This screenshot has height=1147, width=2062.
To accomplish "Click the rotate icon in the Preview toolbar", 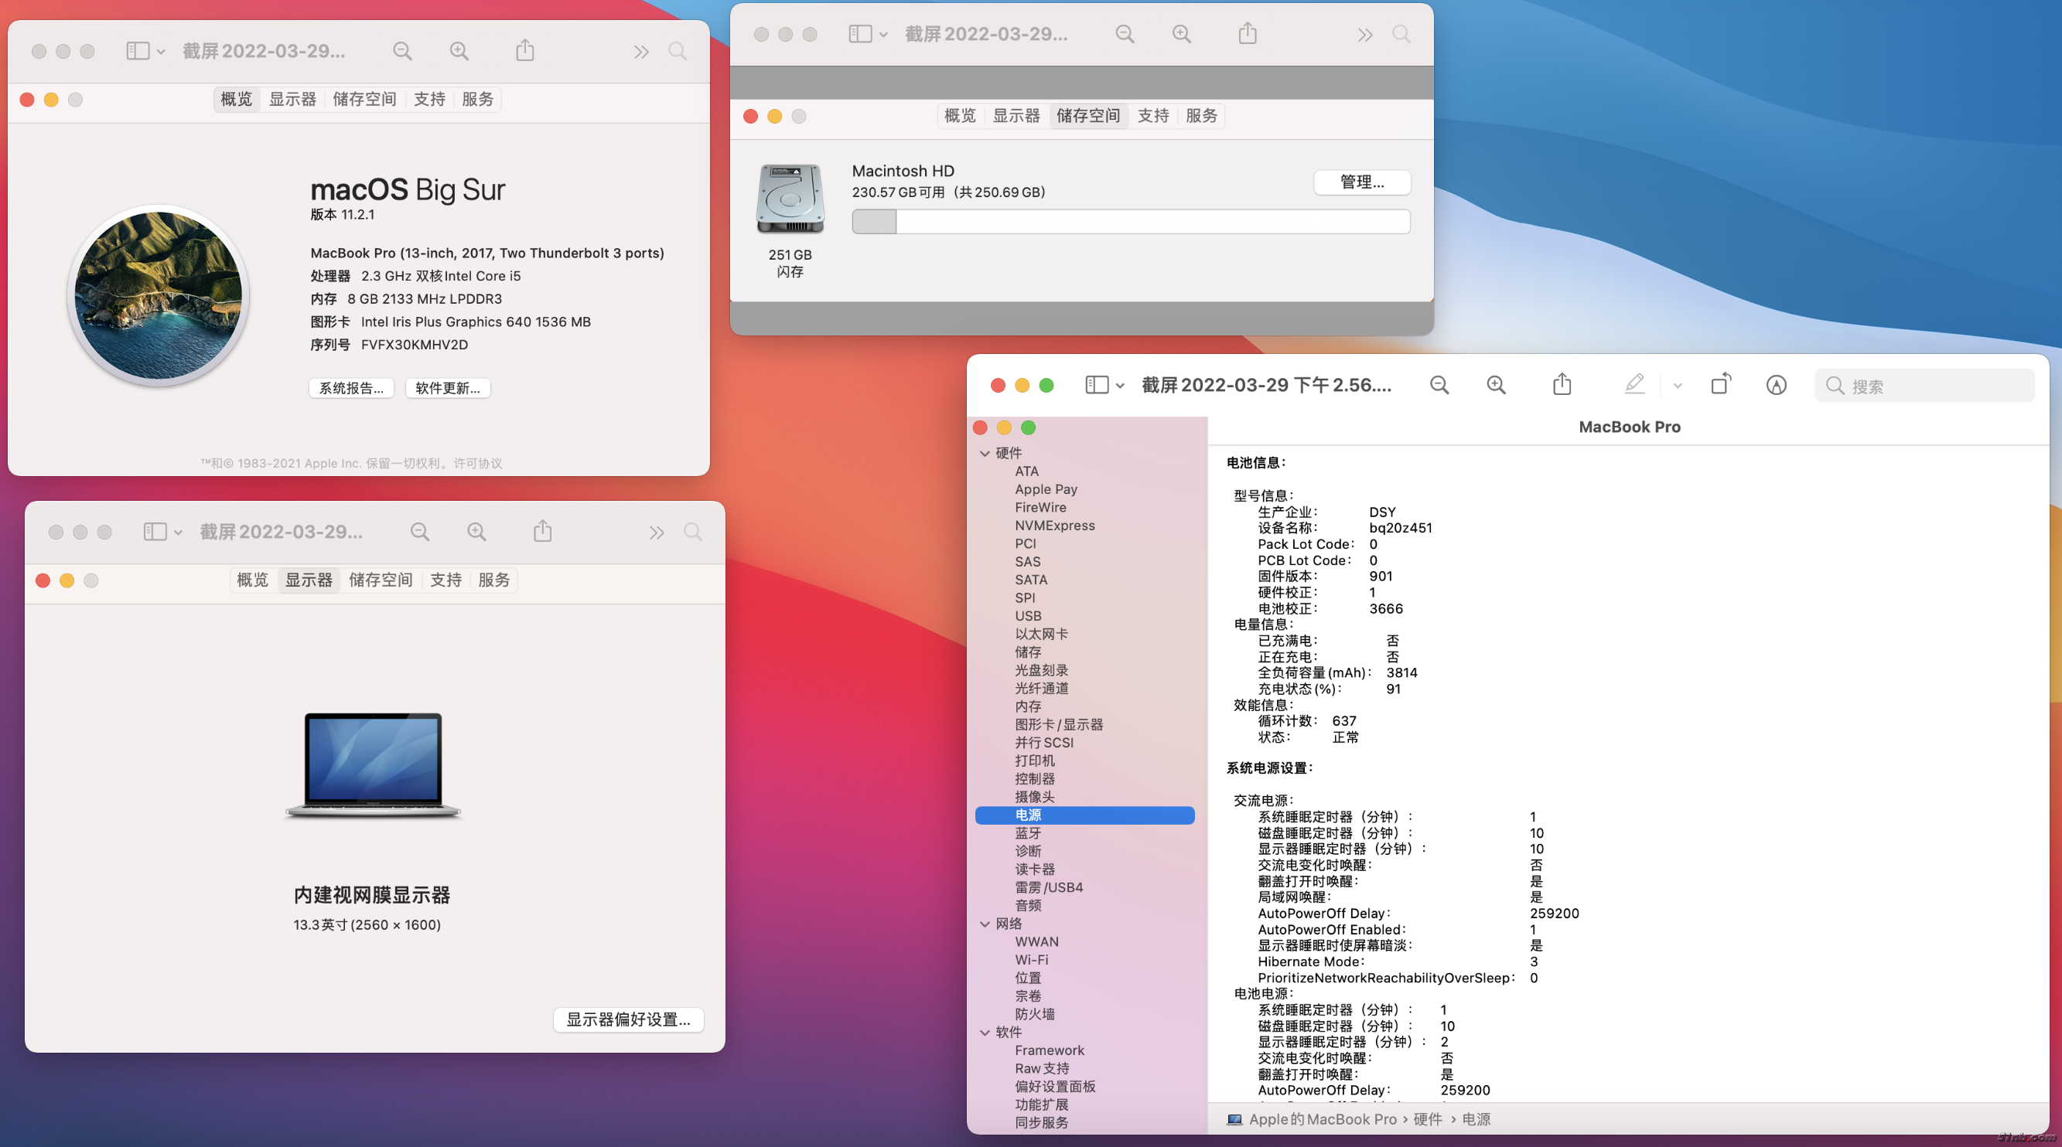I will pos(1720,384).
